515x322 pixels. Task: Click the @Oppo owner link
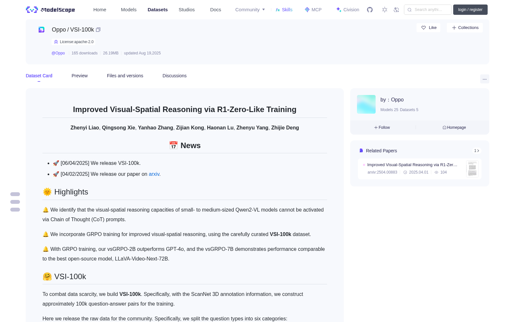coord(58,53)
